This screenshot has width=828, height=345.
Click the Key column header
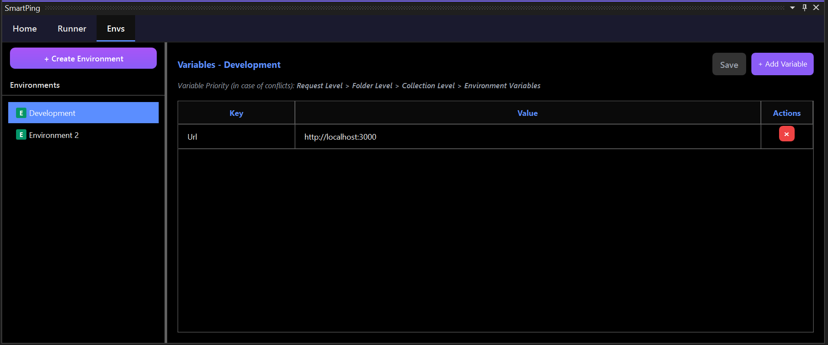pos(236,113)
